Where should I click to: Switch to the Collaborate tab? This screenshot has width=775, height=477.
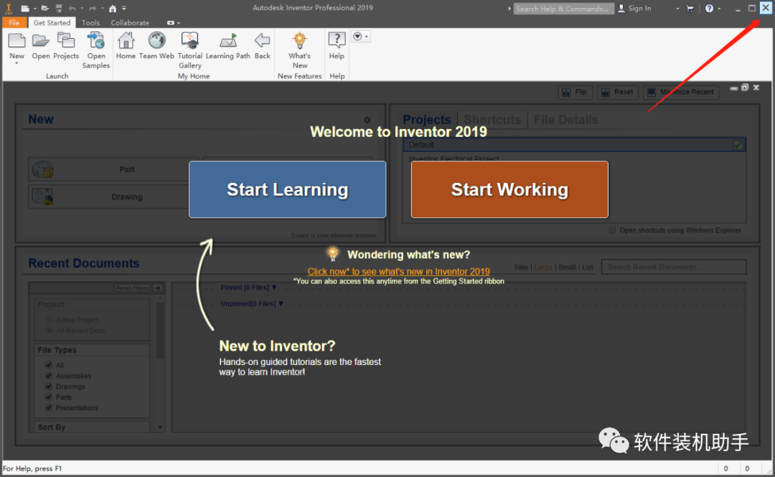(130, 23)
